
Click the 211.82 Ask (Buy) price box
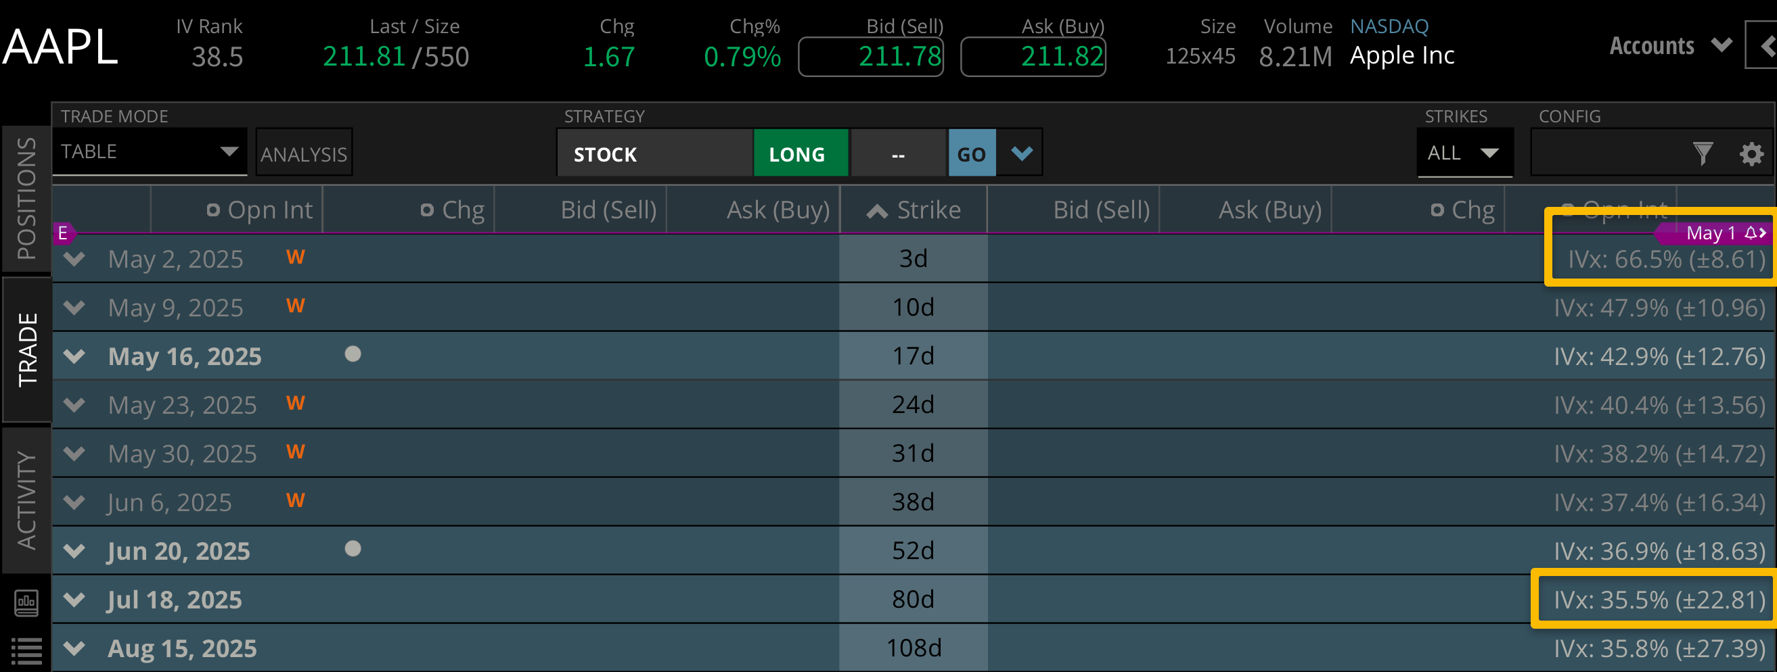tap(1033, 57)
